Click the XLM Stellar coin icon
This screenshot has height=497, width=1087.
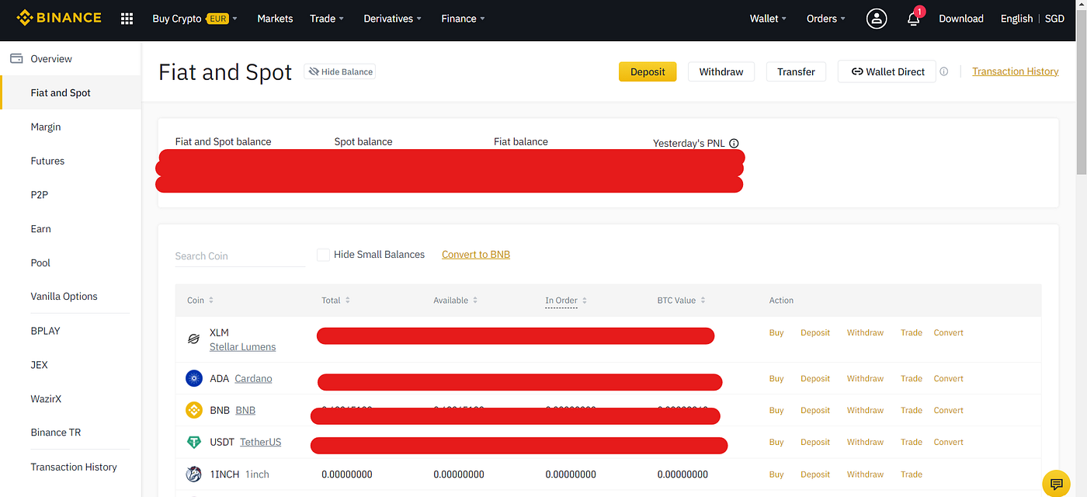(194, 339)
